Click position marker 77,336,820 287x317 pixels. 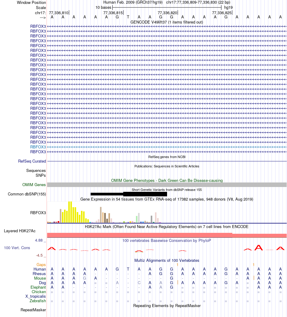point(167,13)
